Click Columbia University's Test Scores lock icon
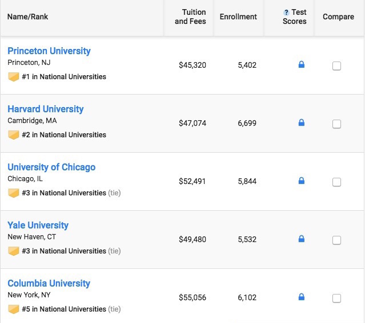 tap(302, 297)
